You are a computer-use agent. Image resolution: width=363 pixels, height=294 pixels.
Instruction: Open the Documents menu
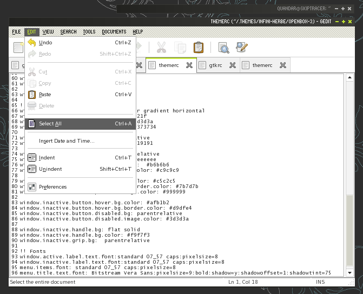(114, 32)
